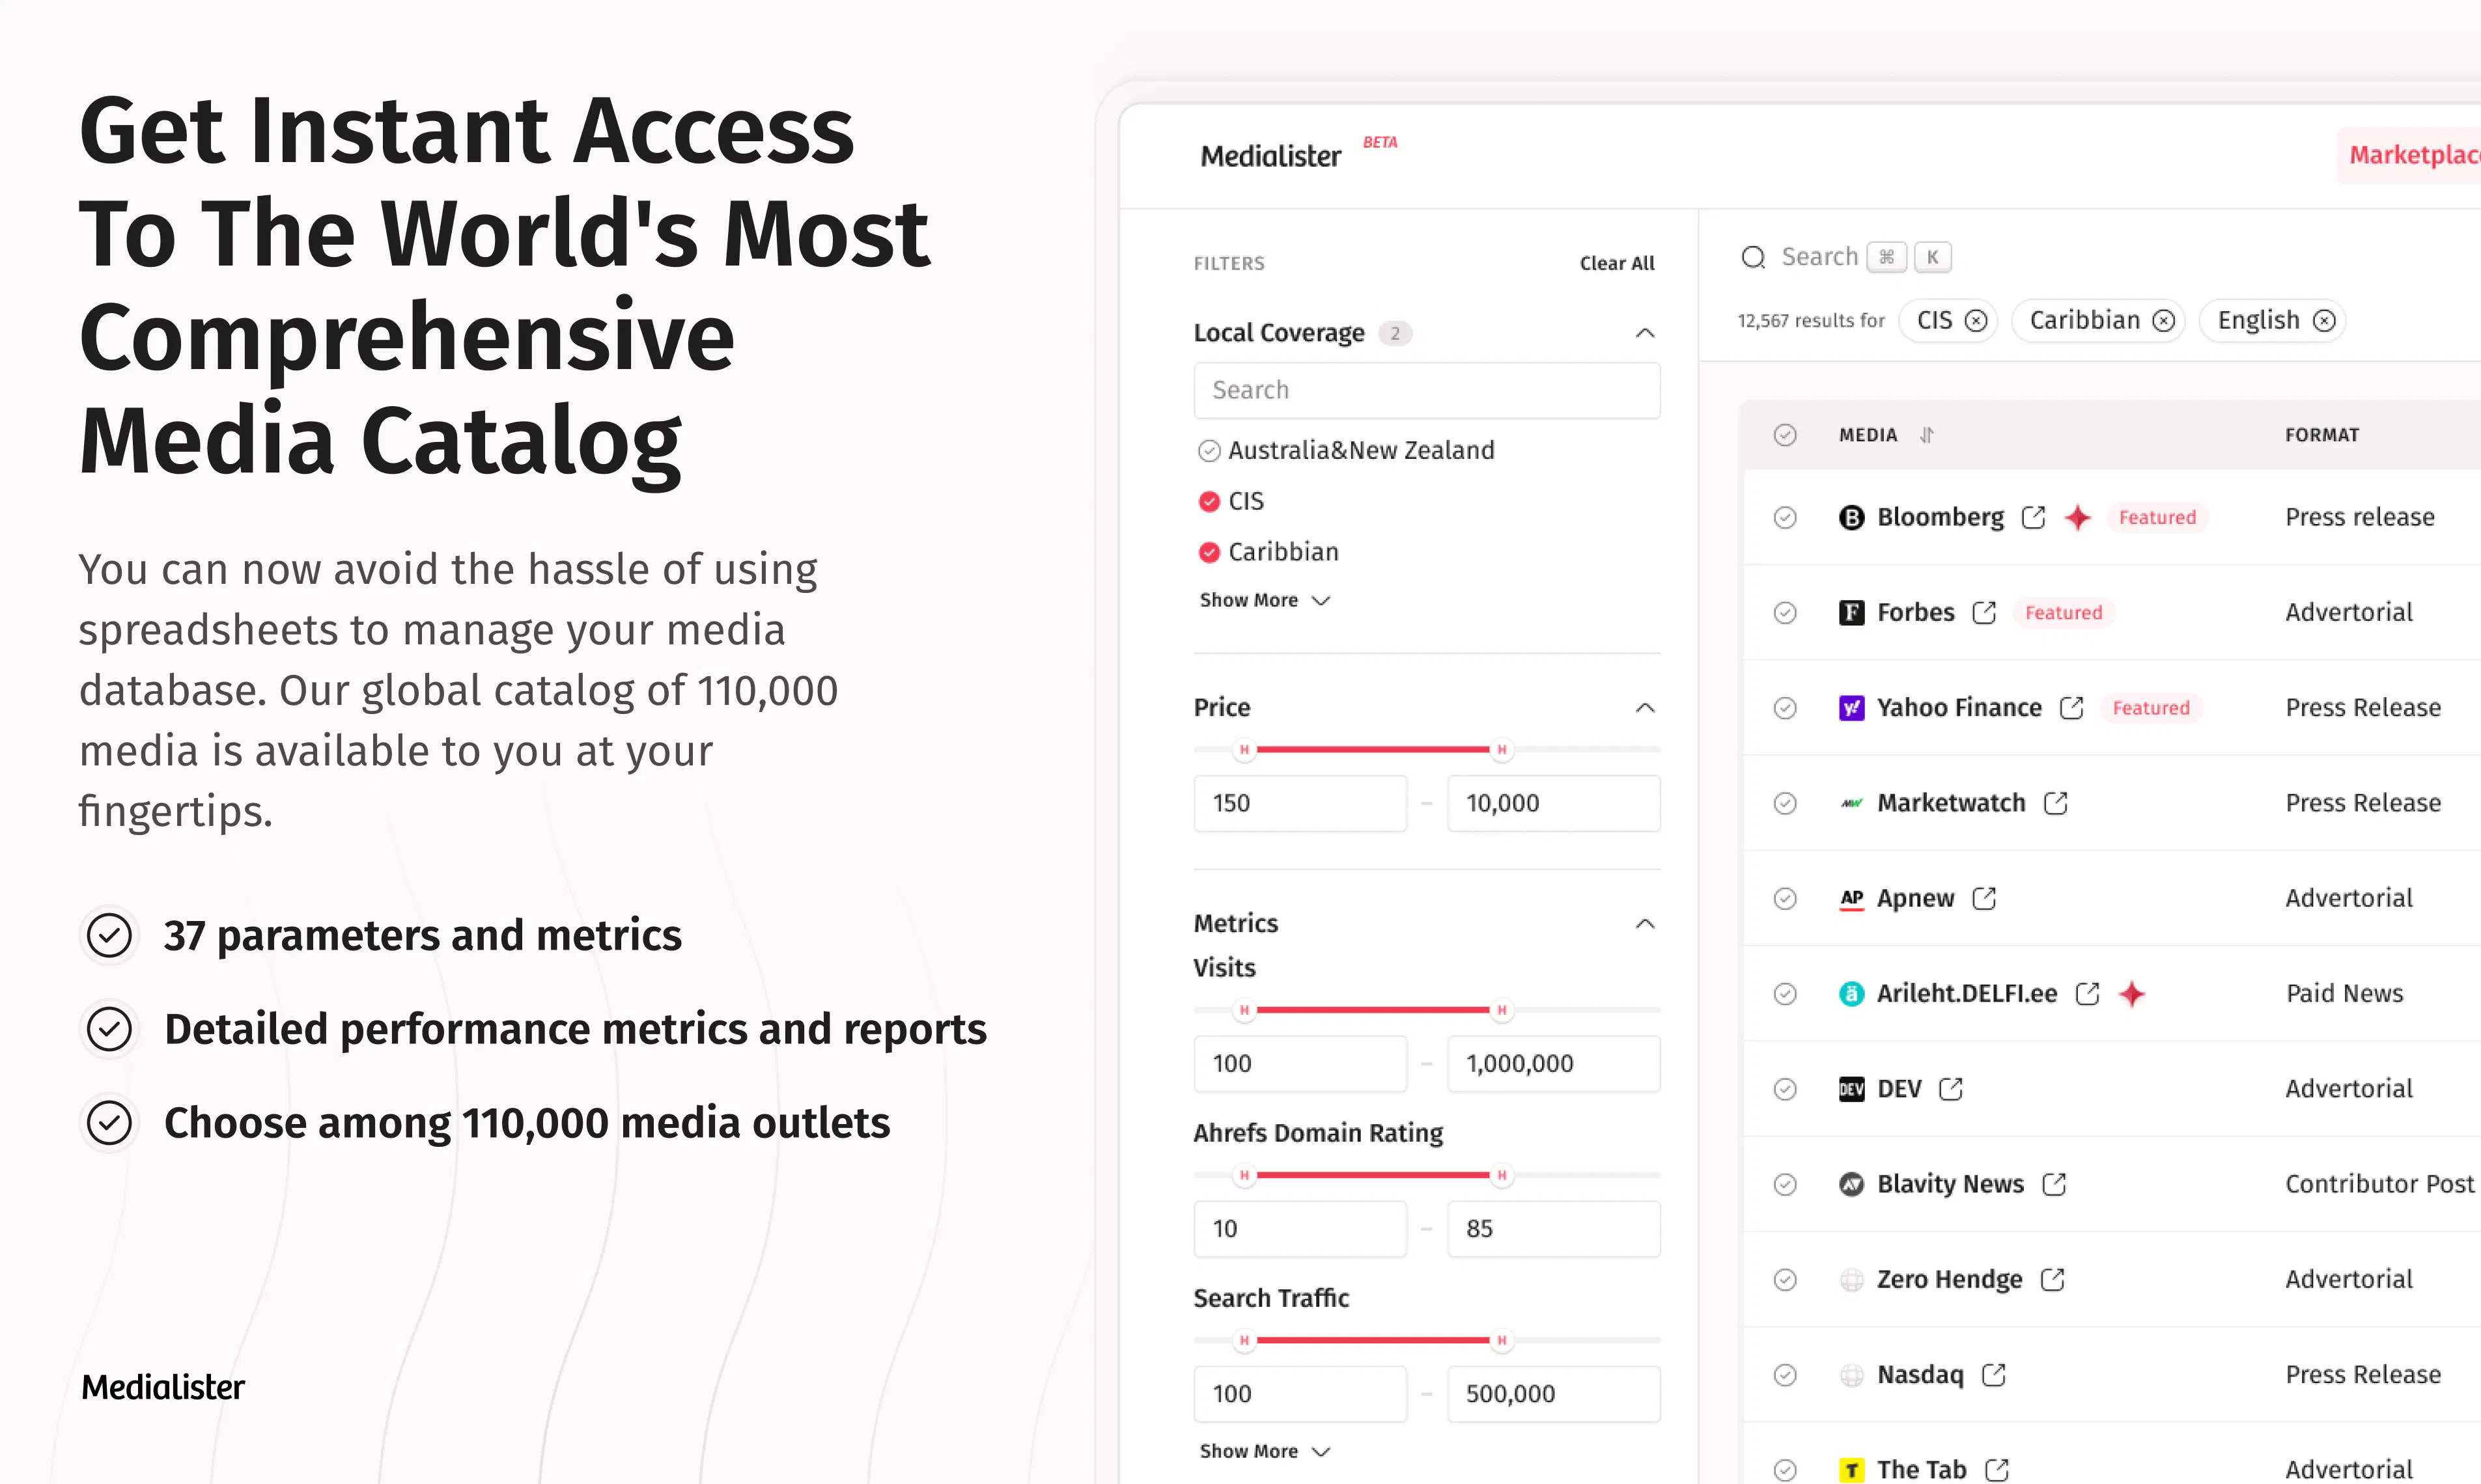2481x1484 pixels.
Task: Click the red star icon beside Arileht.DELFI.ee
Action: tap(2132, 993)
